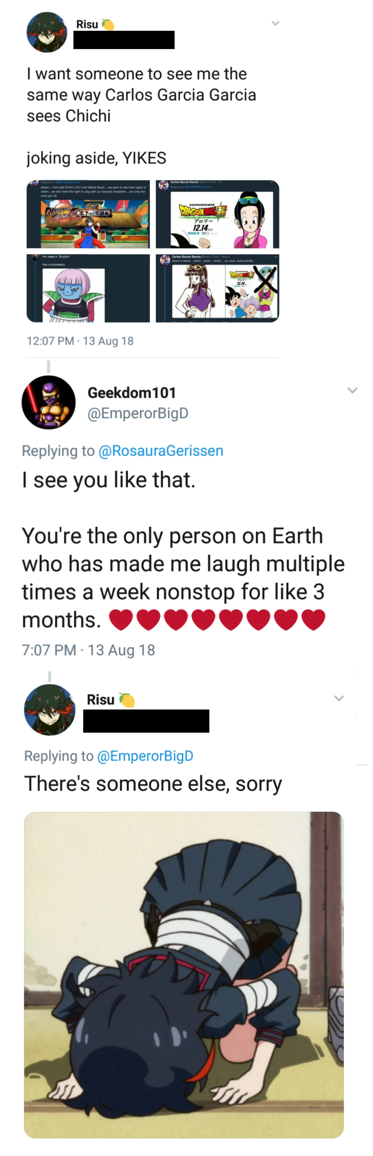Click the Risu name on the last reply
The height and width of the screenshot is (1156, 373).
(101, 700)
